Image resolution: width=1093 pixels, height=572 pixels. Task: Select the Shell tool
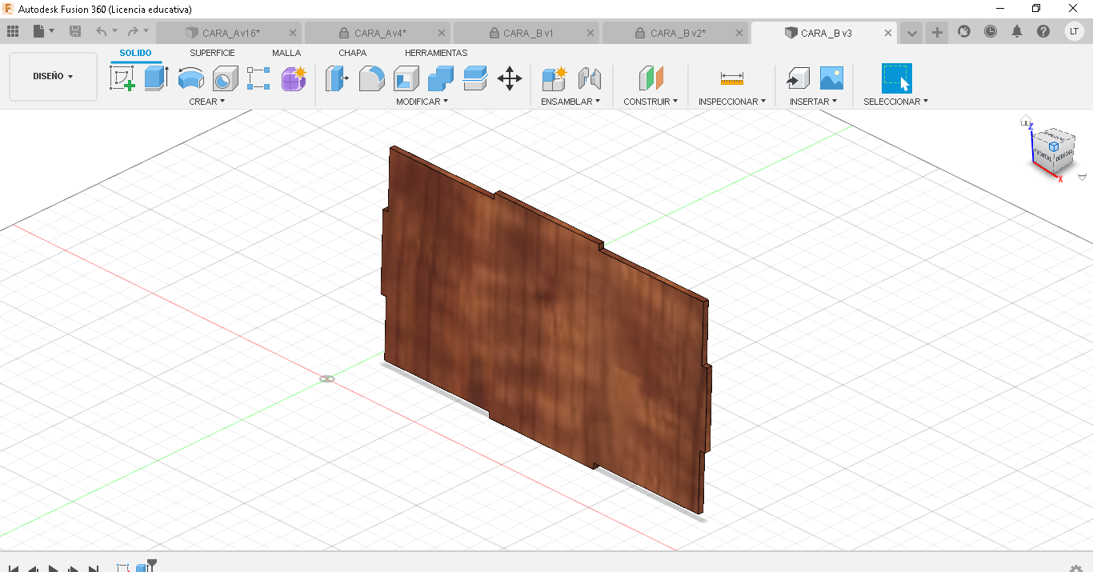pyautogui.click(x=406, y=78)
